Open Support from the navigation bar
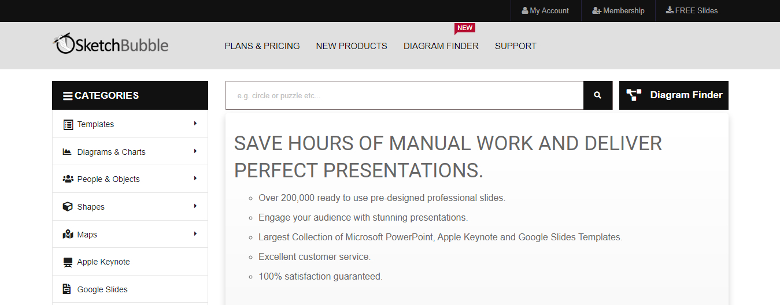Image resolution: width=780 pixels, height=305 pixels. click(x=515, y=46)
